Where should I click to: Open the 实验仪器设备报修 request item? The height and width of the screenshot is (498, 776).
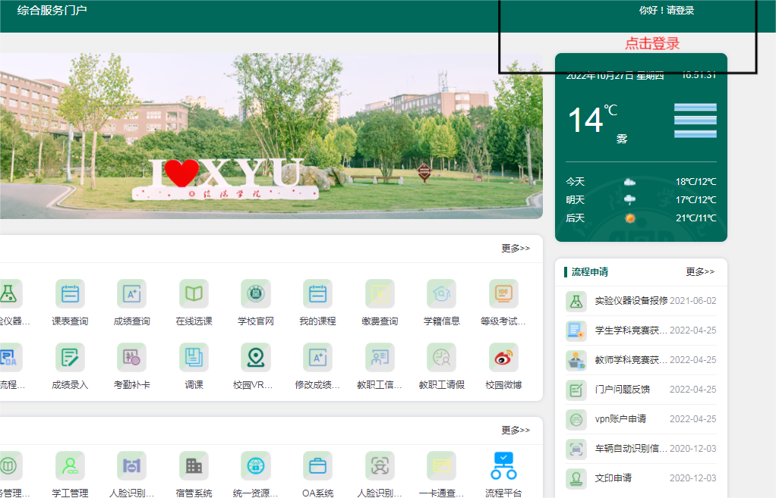pyautogui.click(x=630, y=301)
